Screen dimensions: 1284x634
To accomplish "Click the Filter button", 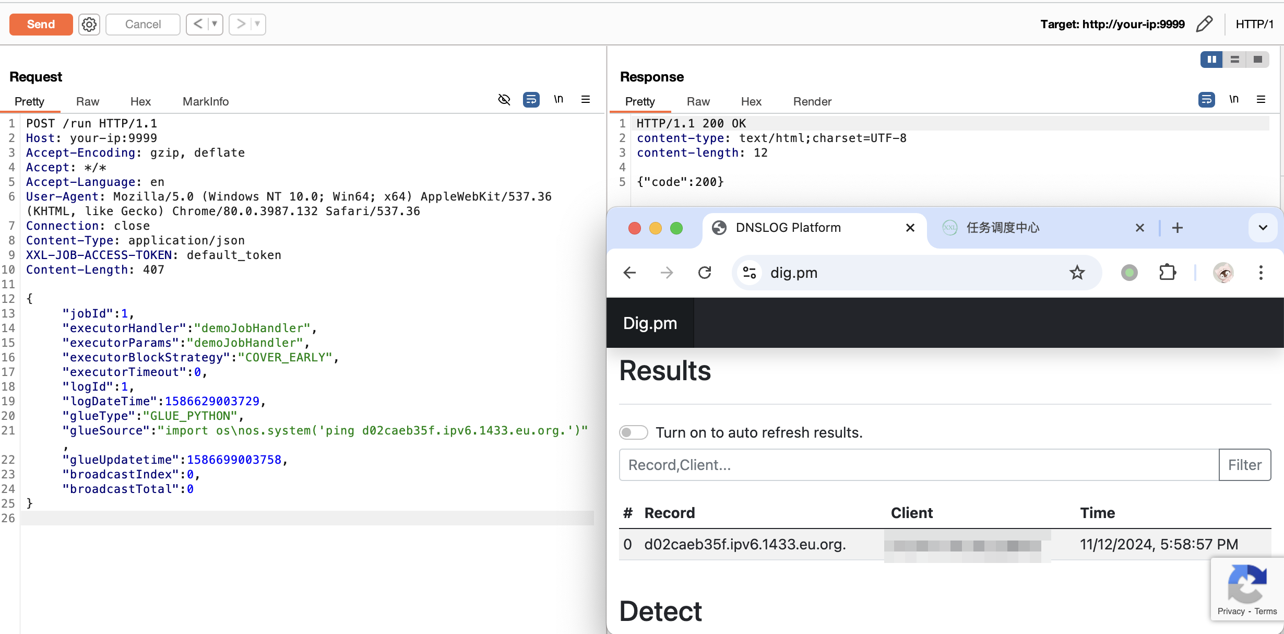I will (1244, 464).
